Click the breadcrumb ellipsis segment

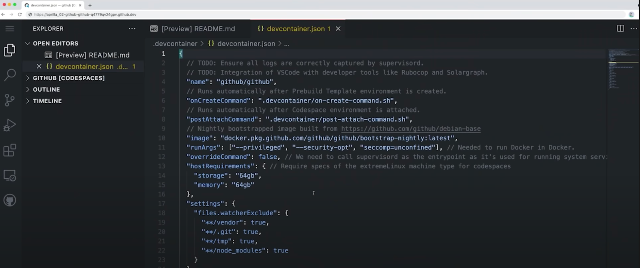pos(287,44)
